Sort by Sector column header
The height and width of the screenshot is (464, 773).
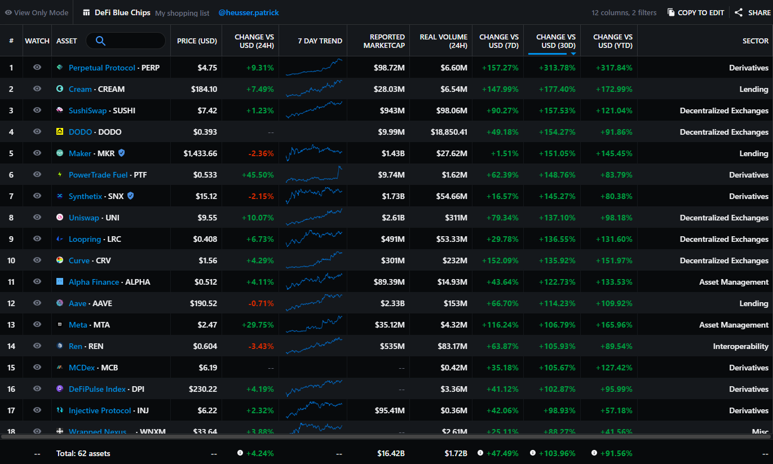[x=755, y=41]
